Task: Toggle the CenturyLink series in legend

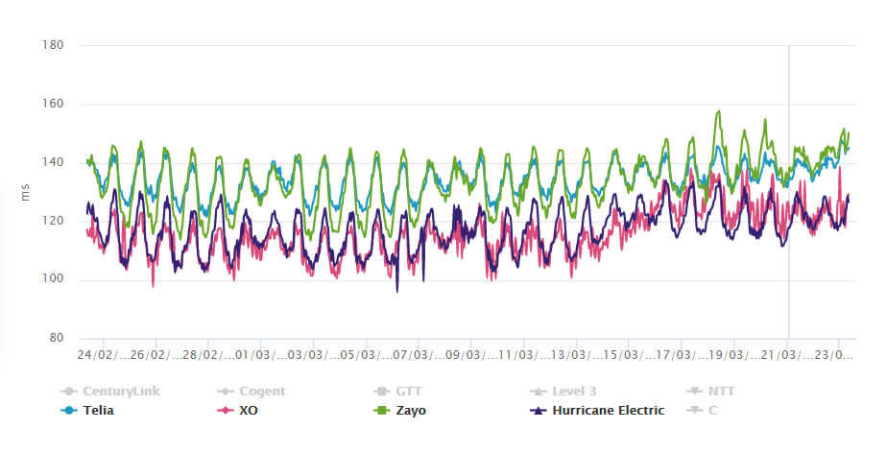Action: tap(110, 392)
